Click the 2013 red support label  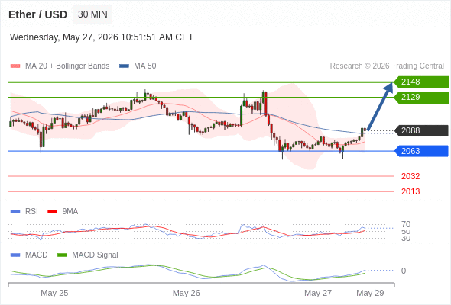click(410, 191)
